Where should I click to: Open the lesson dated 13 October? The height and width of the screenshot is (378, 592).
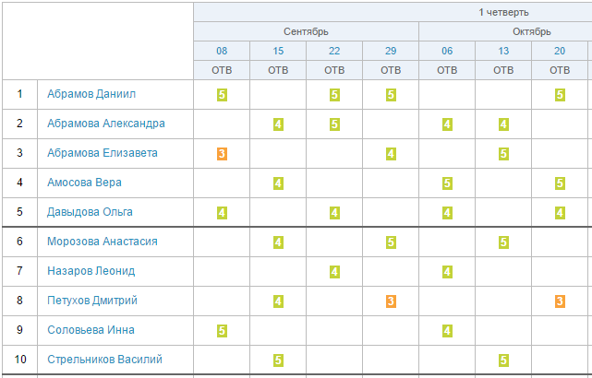pos(503,51)
